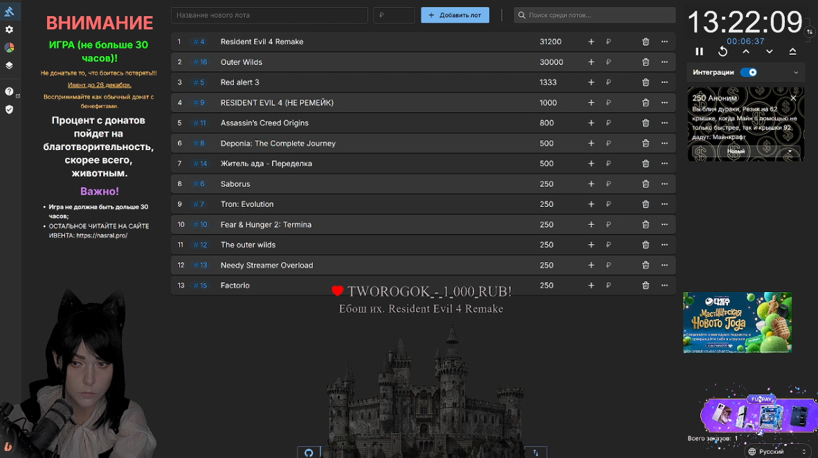Image resolution: width=818 pixels, height=458 pixels.
Task: Select the Needy Streamer Overload lot name
Action: (266, 266)
